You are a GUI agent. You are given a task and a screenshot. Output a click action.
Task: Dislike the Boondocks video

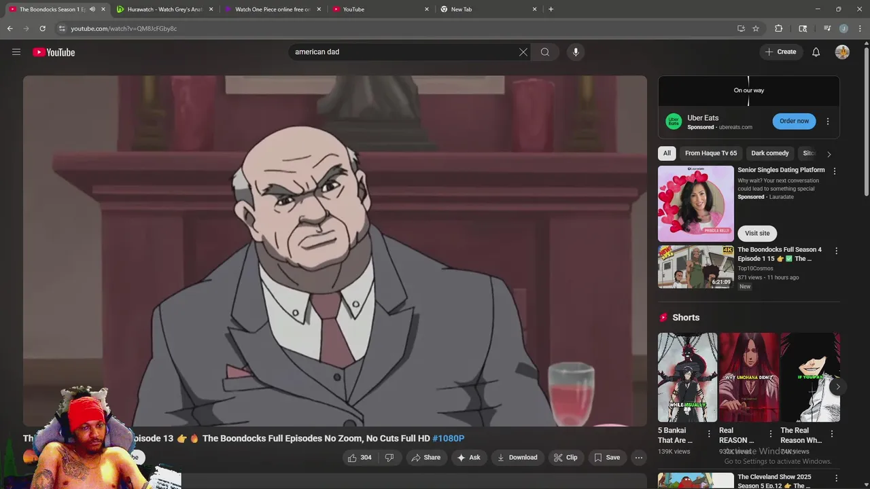click(x=389, y=458)
